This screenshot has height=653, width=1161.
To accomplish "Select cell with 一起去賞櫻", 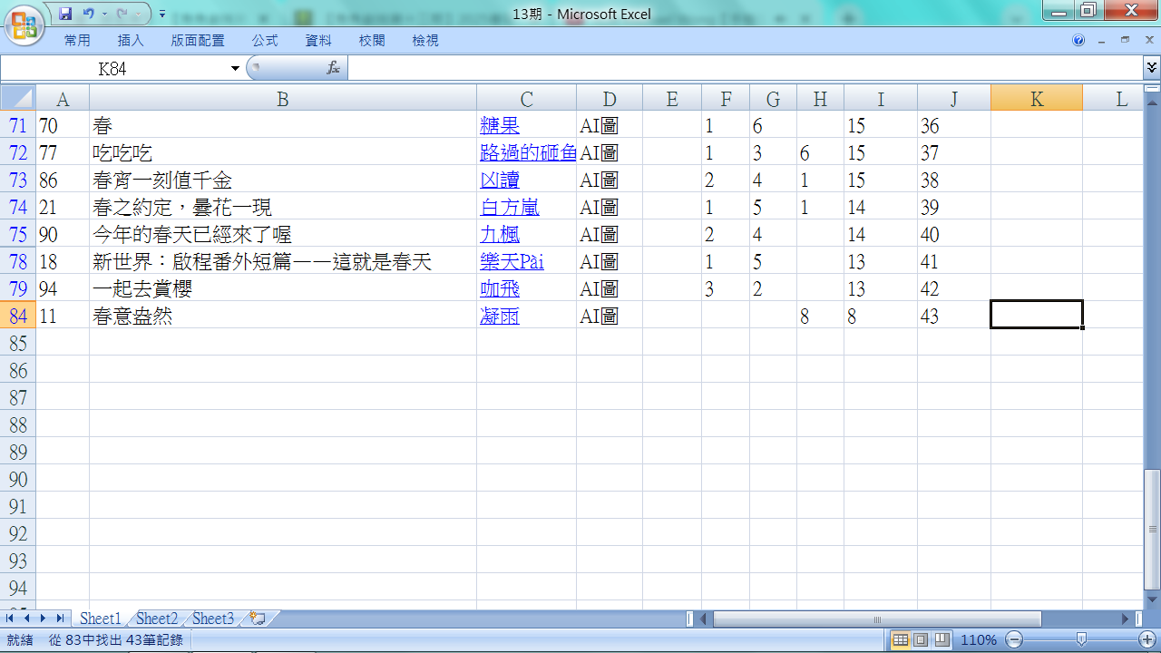I will pos(283,289).
